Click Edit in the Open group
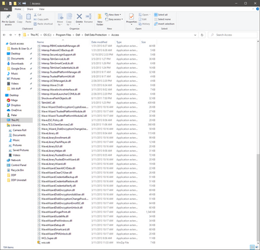Viewport: 260px width, 250px height. 143,19
